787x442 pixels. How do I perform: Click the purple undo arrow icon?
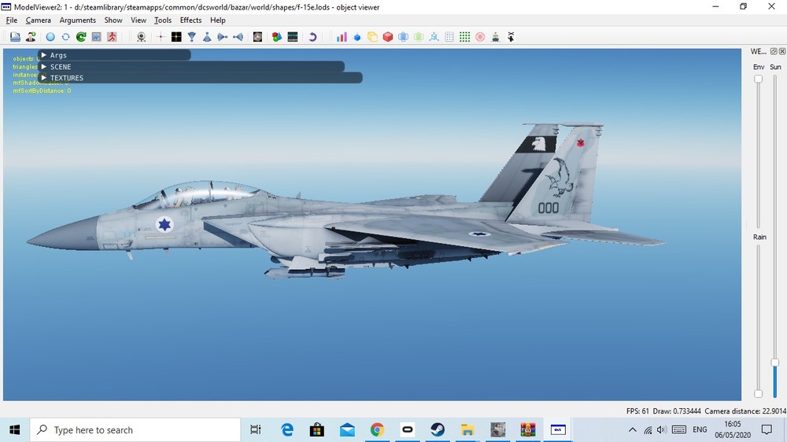(x=312, y=37)
